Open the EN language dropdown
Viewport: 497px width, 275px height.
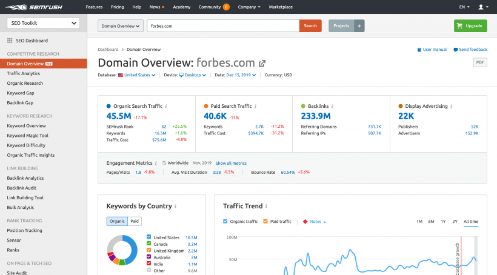tap(464, 7)
